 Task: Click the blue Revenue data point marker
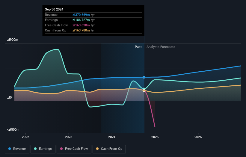coord(144,77)
